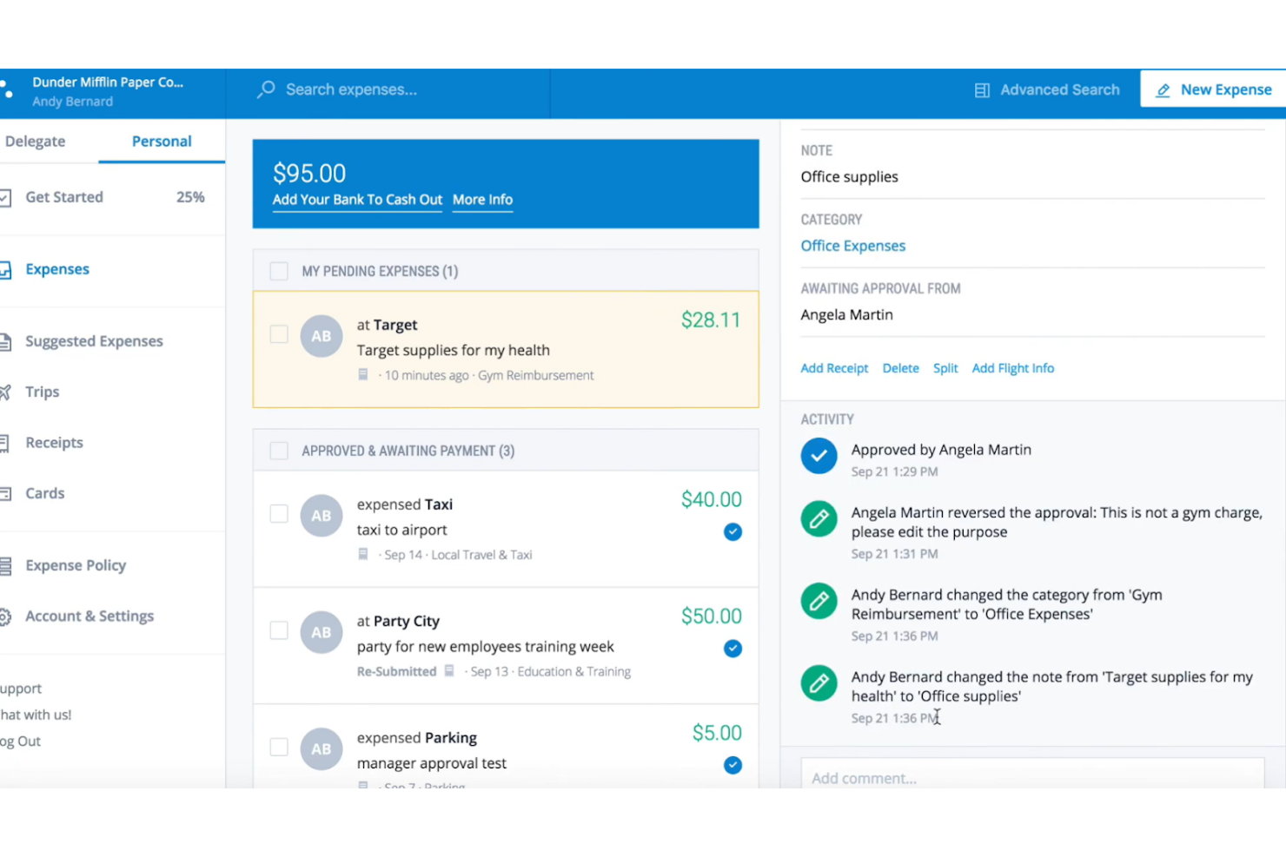
Task: Check the Taxi expense checkbox
Action: point(279,514)
